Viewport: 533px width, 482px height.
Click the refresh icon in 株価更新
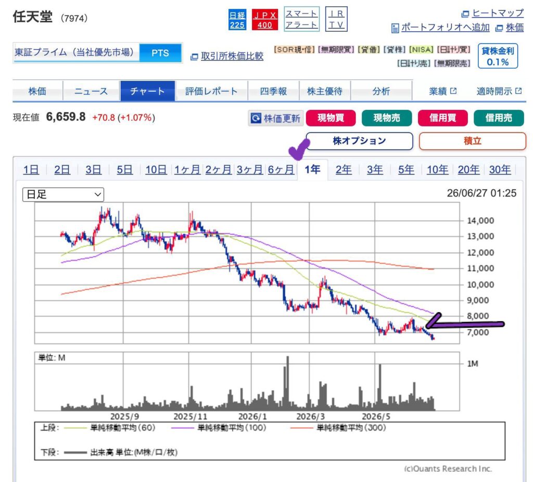256,118
